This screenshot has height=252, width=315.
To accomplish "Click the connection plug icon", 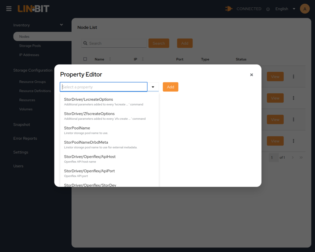I will click(x=229, y=9).
